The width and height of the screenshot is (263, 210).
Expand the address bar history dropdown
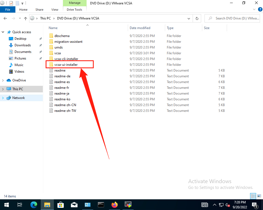coord(189,19)
